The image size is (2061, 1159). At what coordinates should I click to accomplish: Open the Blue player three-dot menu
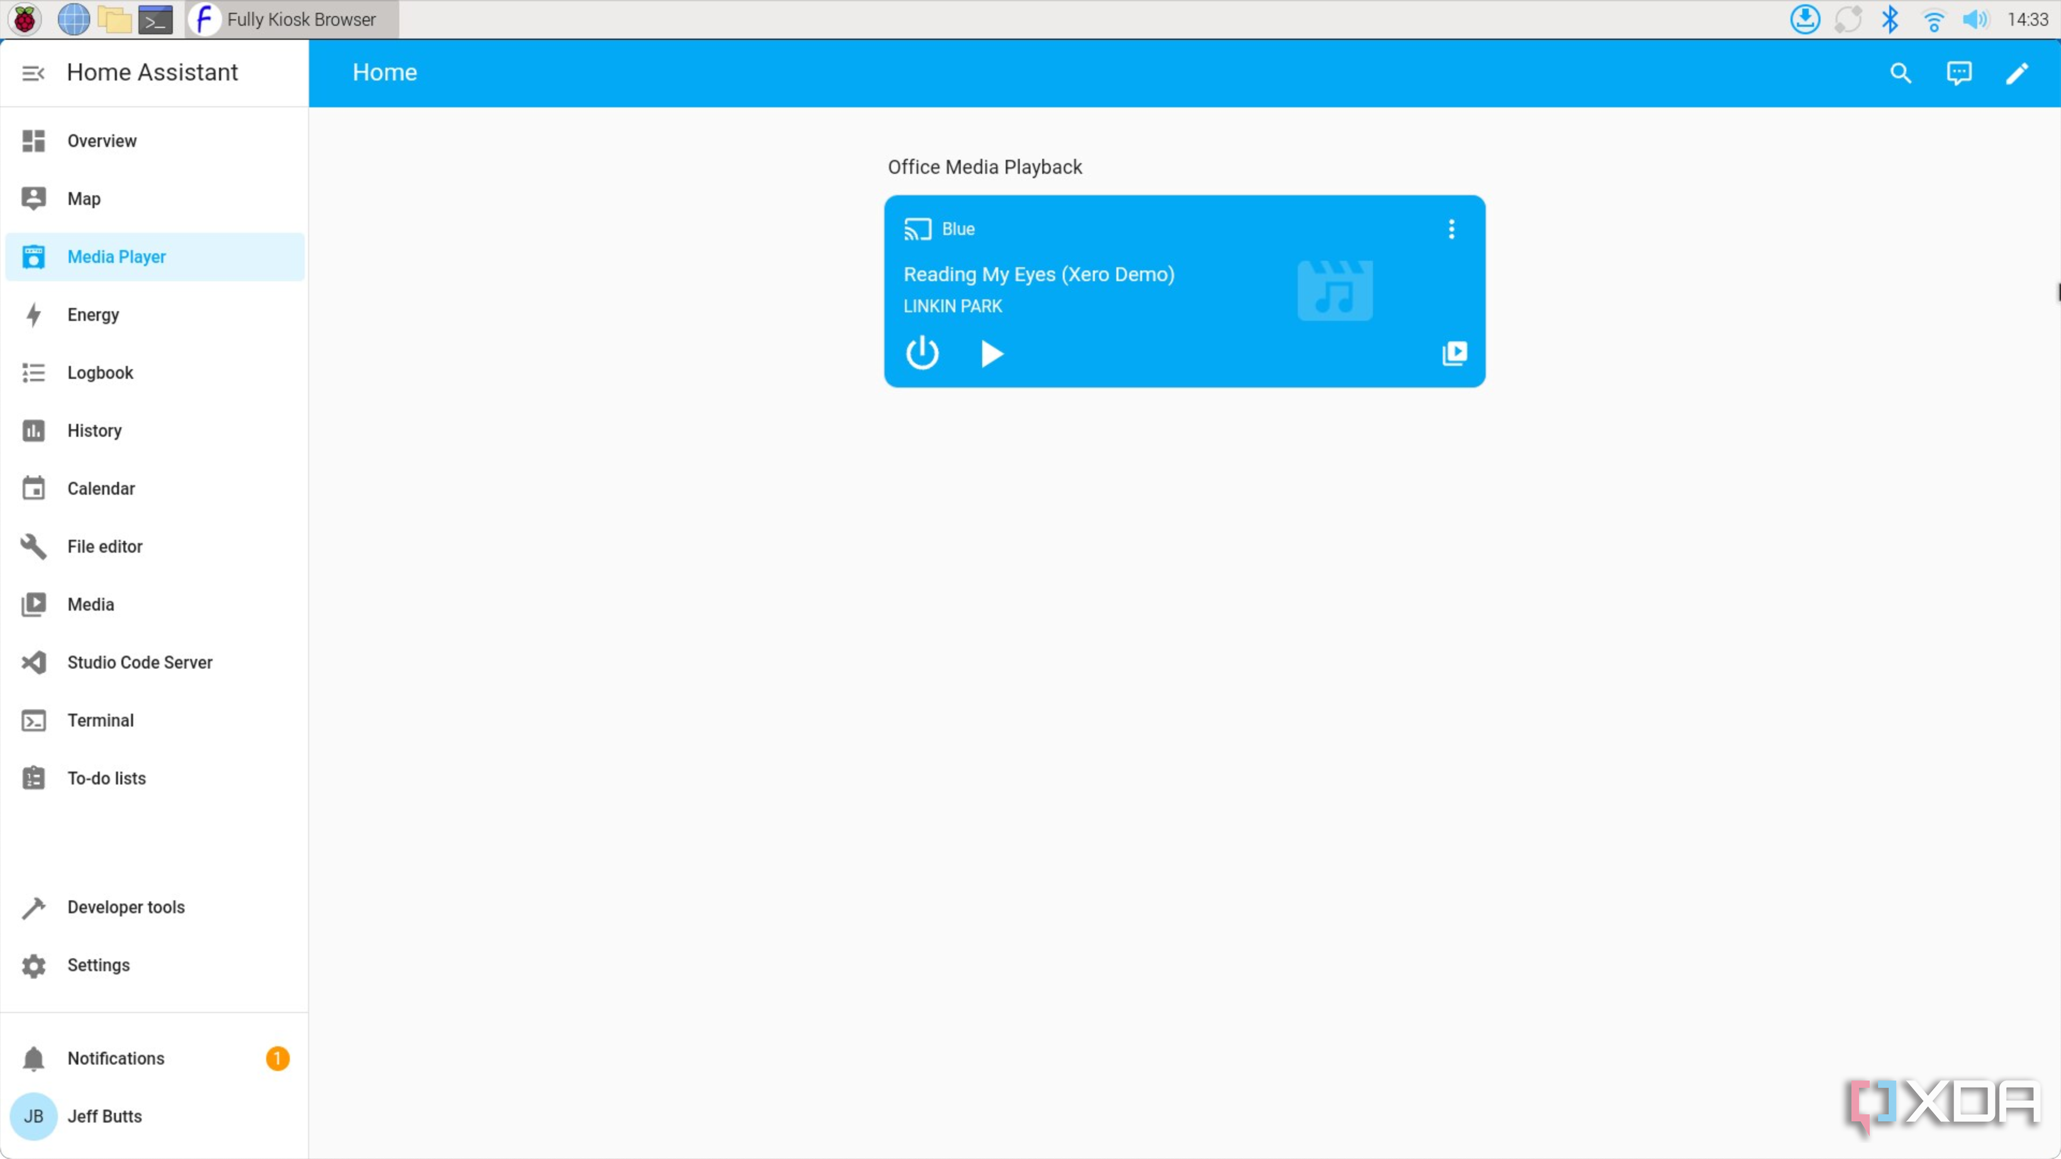[x=1451, y=230]
